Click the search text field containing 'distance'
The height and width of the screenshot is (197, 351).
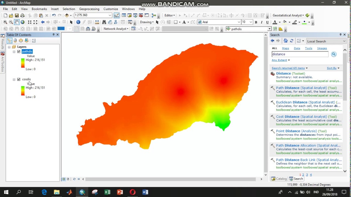click(300, 54)
